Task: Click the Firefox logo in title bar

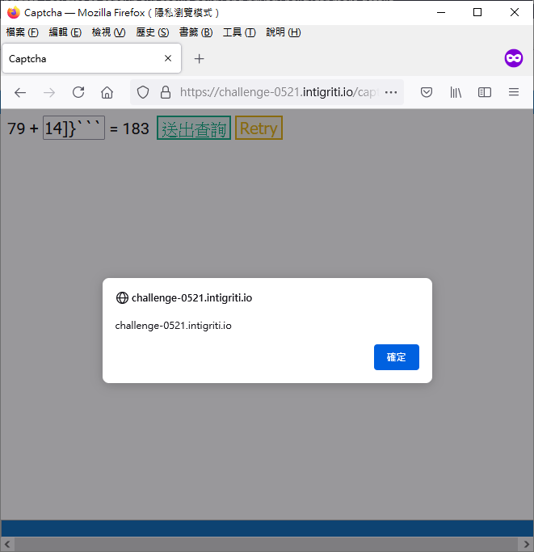Action: click(14, 13)
